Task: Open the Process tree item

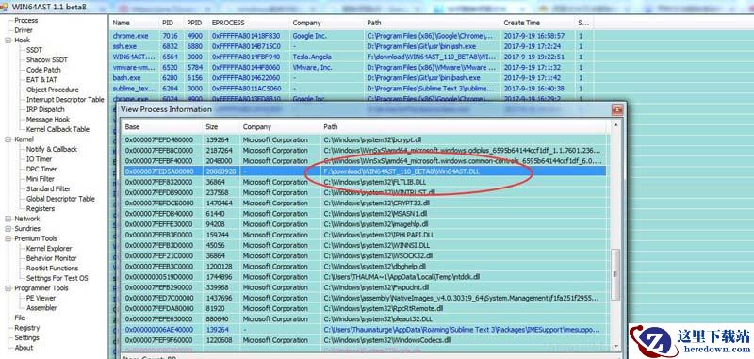Action: tap(26, 20)
